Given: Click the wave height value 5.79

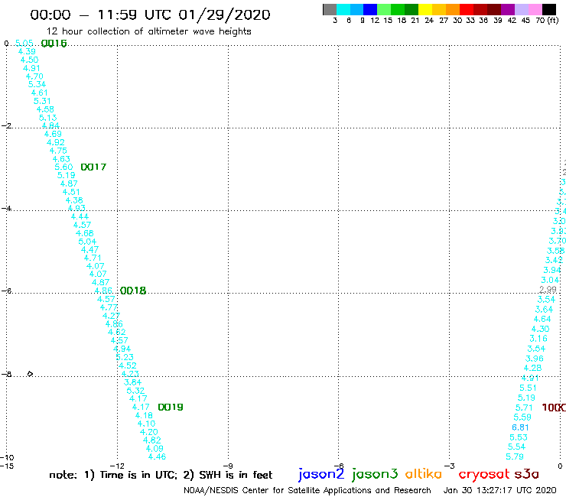Looking at the screenshot, I should click(515, 457).
